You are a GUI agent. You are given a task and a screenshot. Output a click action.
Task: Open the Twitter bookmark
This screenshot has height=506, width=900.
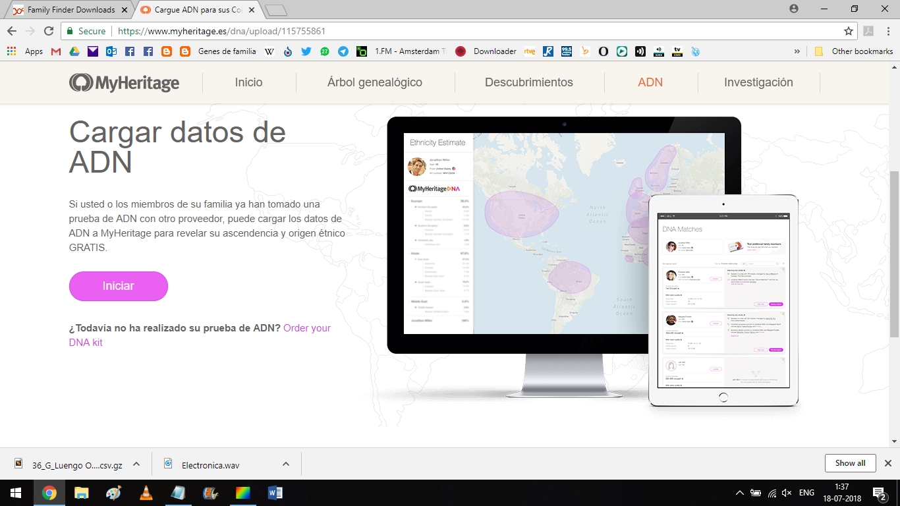pos(305,51)
